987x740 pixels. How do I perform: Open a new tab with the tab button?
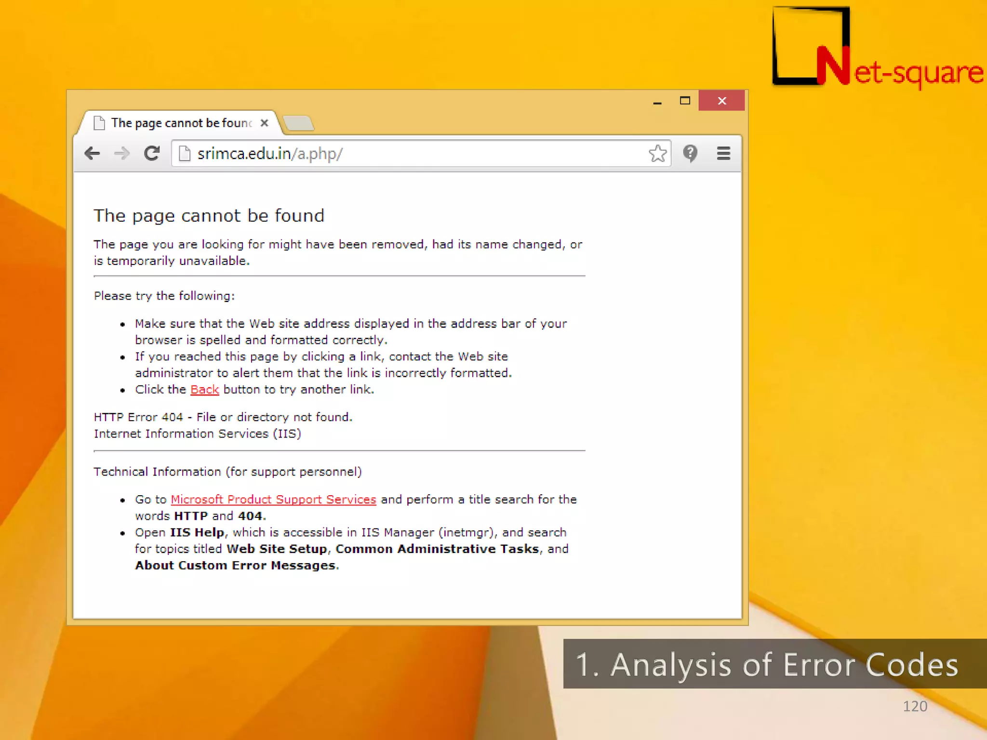coord(298,123)
